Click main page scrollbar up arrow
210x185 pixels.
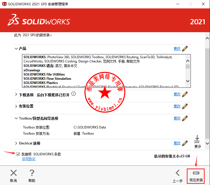[x=207, y=38]
